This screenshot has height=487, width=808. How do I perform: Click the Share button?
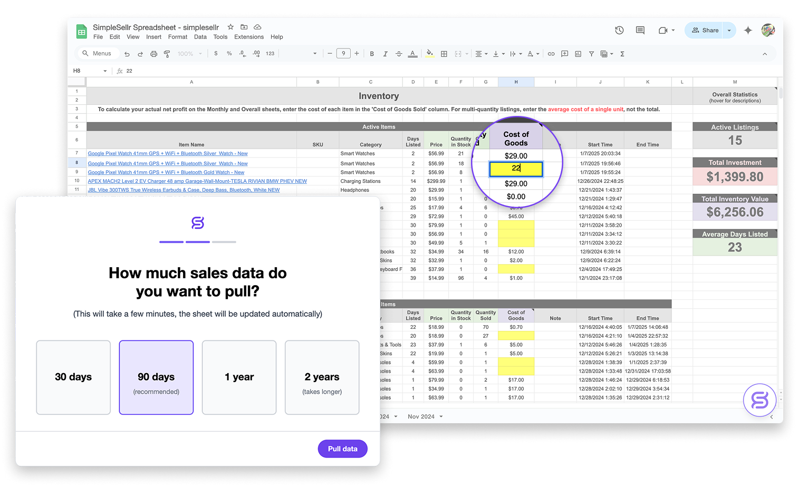click(x=705, y=31)
